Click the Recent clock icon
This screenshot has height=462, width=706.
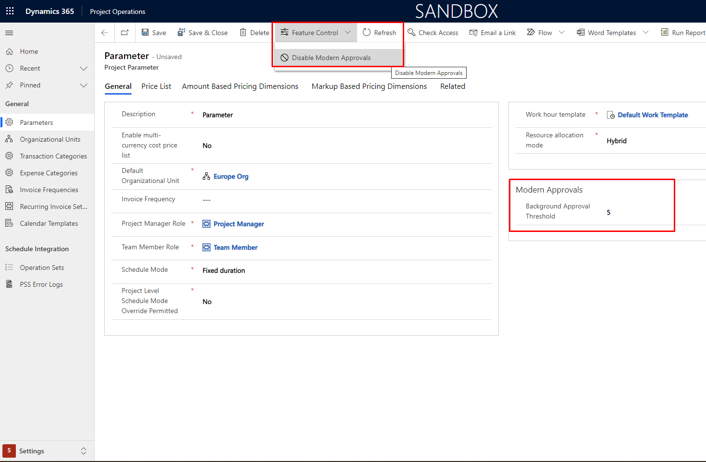[x=9, y=68]
